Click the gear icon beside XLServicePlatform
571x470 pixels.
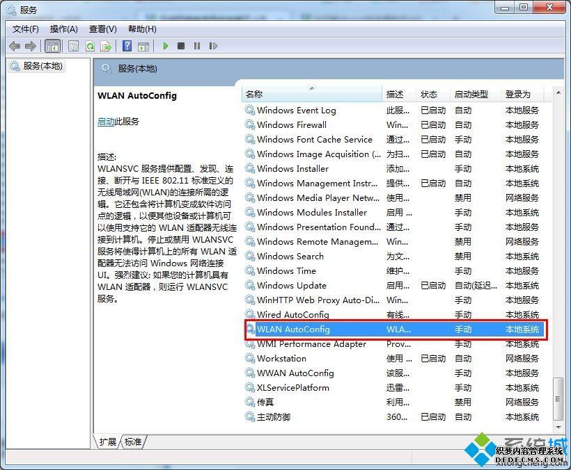point(250,387)
